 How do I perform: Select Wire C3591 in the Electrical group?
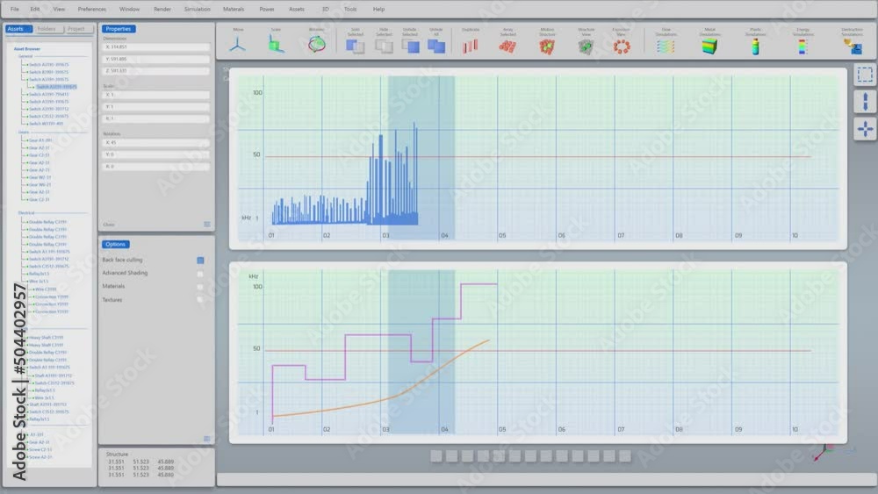46,290
